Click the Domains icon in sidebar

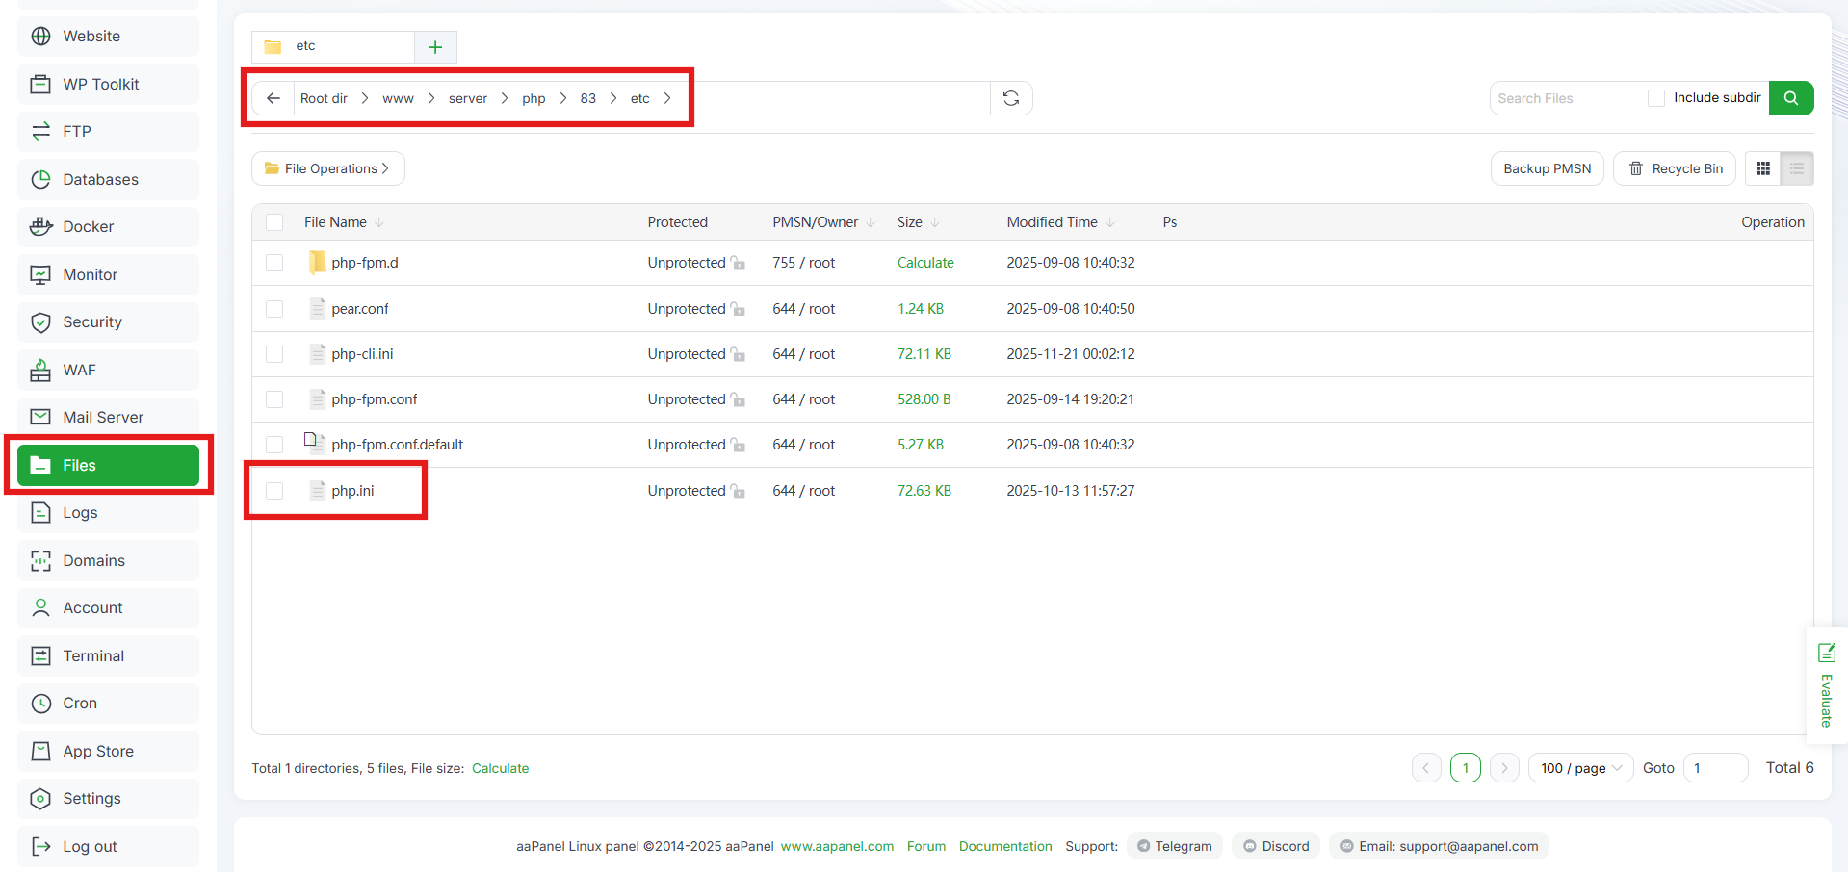pos(40,561)
